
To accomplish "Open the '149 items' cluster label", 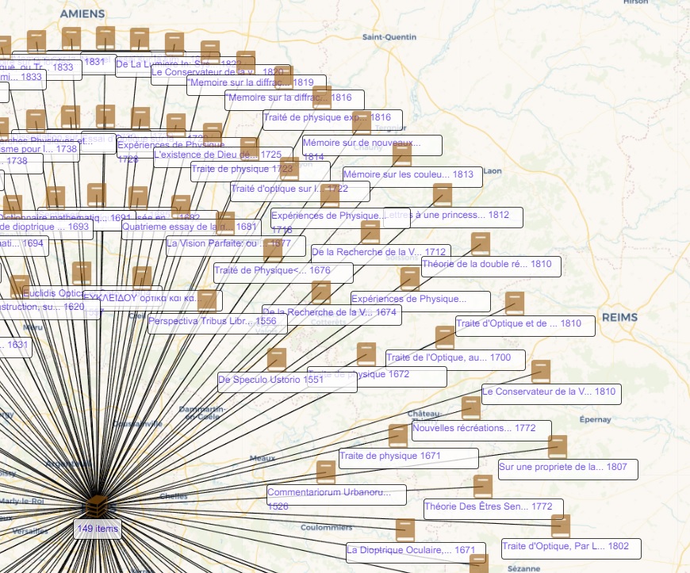I will point(98,529).
